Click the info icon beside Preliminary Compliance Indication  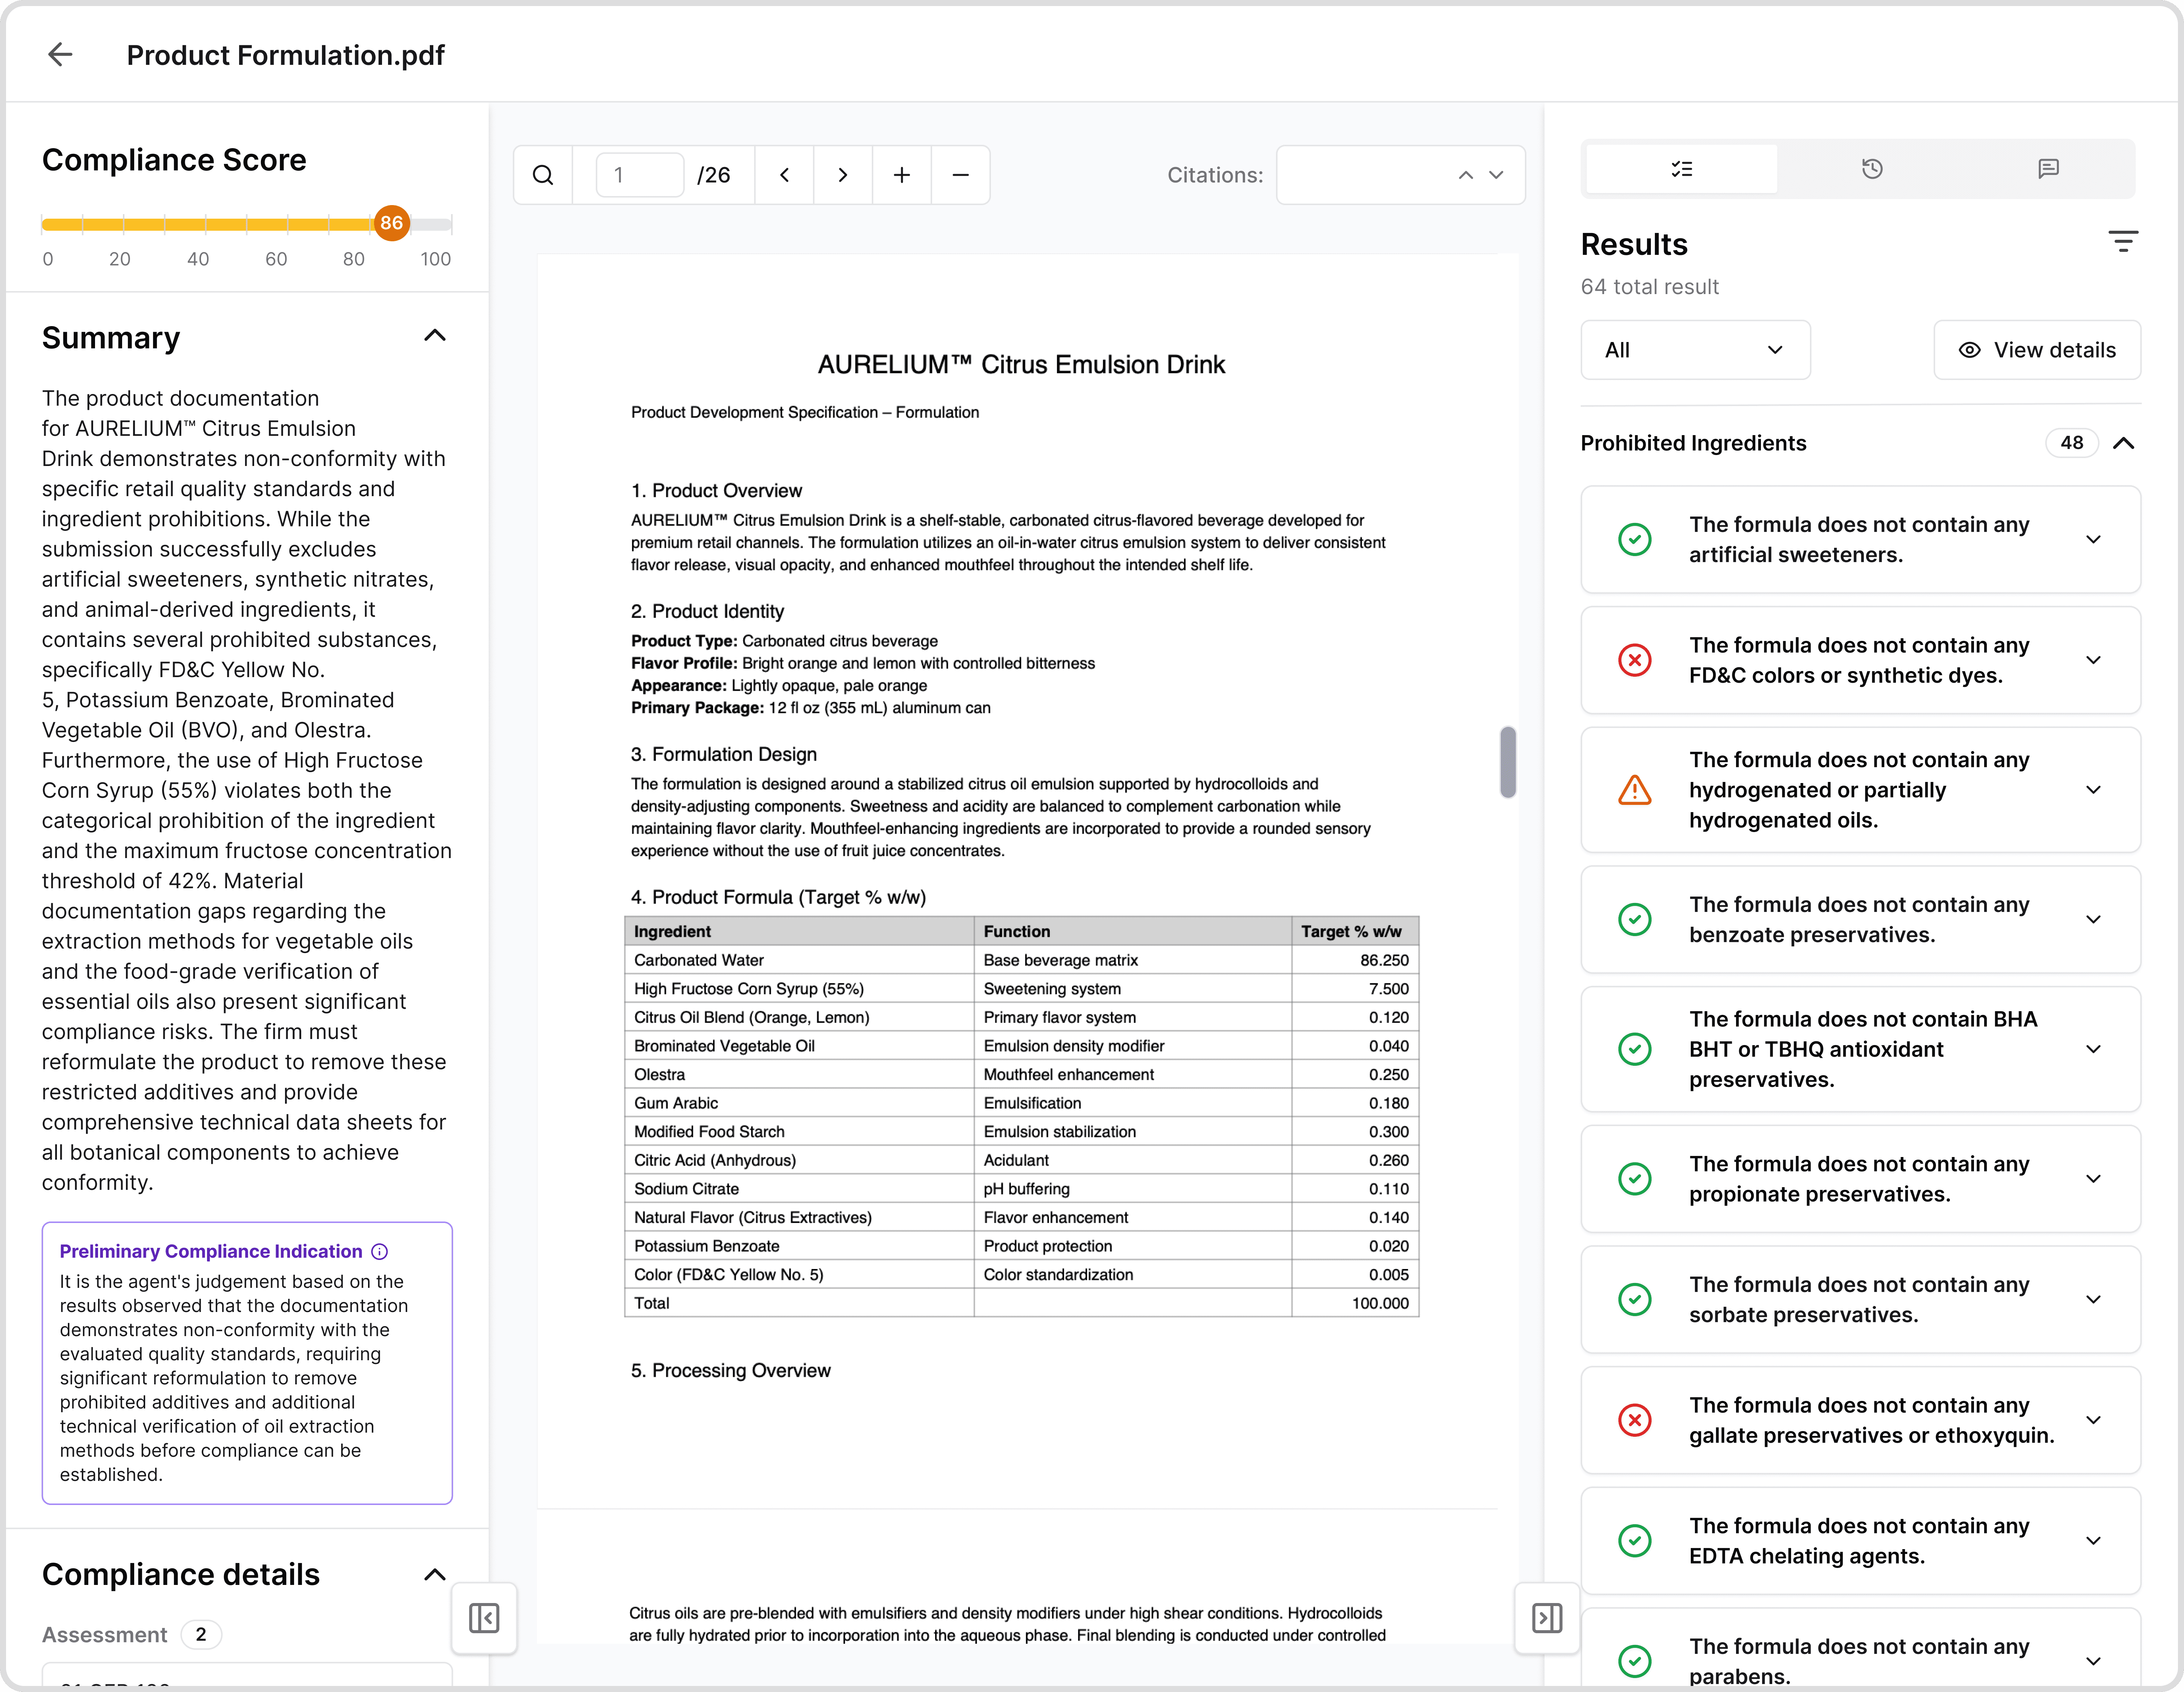(379, 1250)
